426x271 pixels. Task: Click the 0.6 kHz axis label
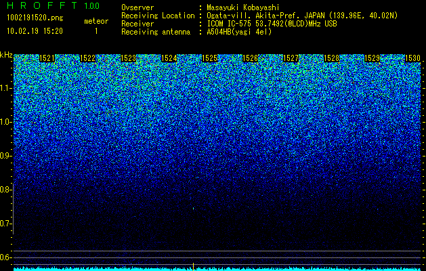point(5,257)
